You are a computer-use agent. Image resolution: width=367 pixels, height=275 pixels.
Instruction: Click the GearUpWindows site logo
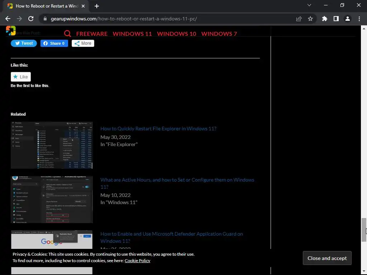coord(11,31)
